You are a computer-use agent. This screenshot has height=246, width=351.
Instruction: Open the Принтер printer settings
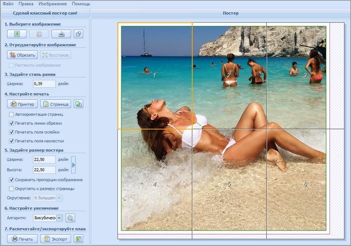point(22,104)
